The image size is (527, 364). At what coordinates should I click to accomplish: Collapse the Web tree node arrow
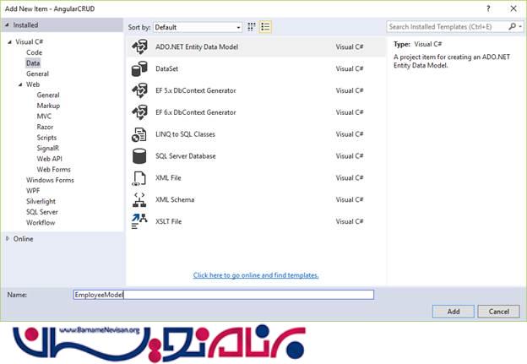pos(20,84)
